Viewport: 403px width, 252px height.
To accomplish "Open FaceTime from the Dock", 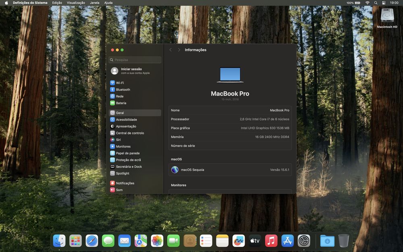I will point(173,241).
